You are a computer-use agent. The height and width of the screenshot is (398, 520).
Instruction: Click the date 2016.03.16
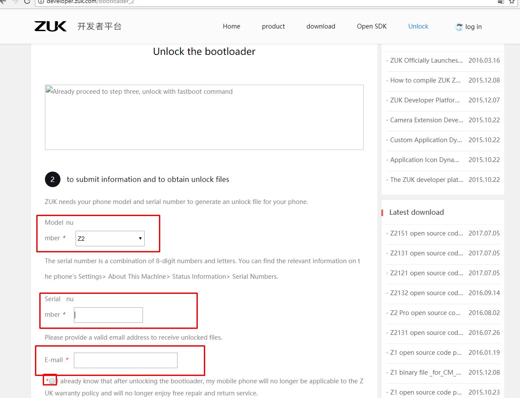tap(484, 60)
